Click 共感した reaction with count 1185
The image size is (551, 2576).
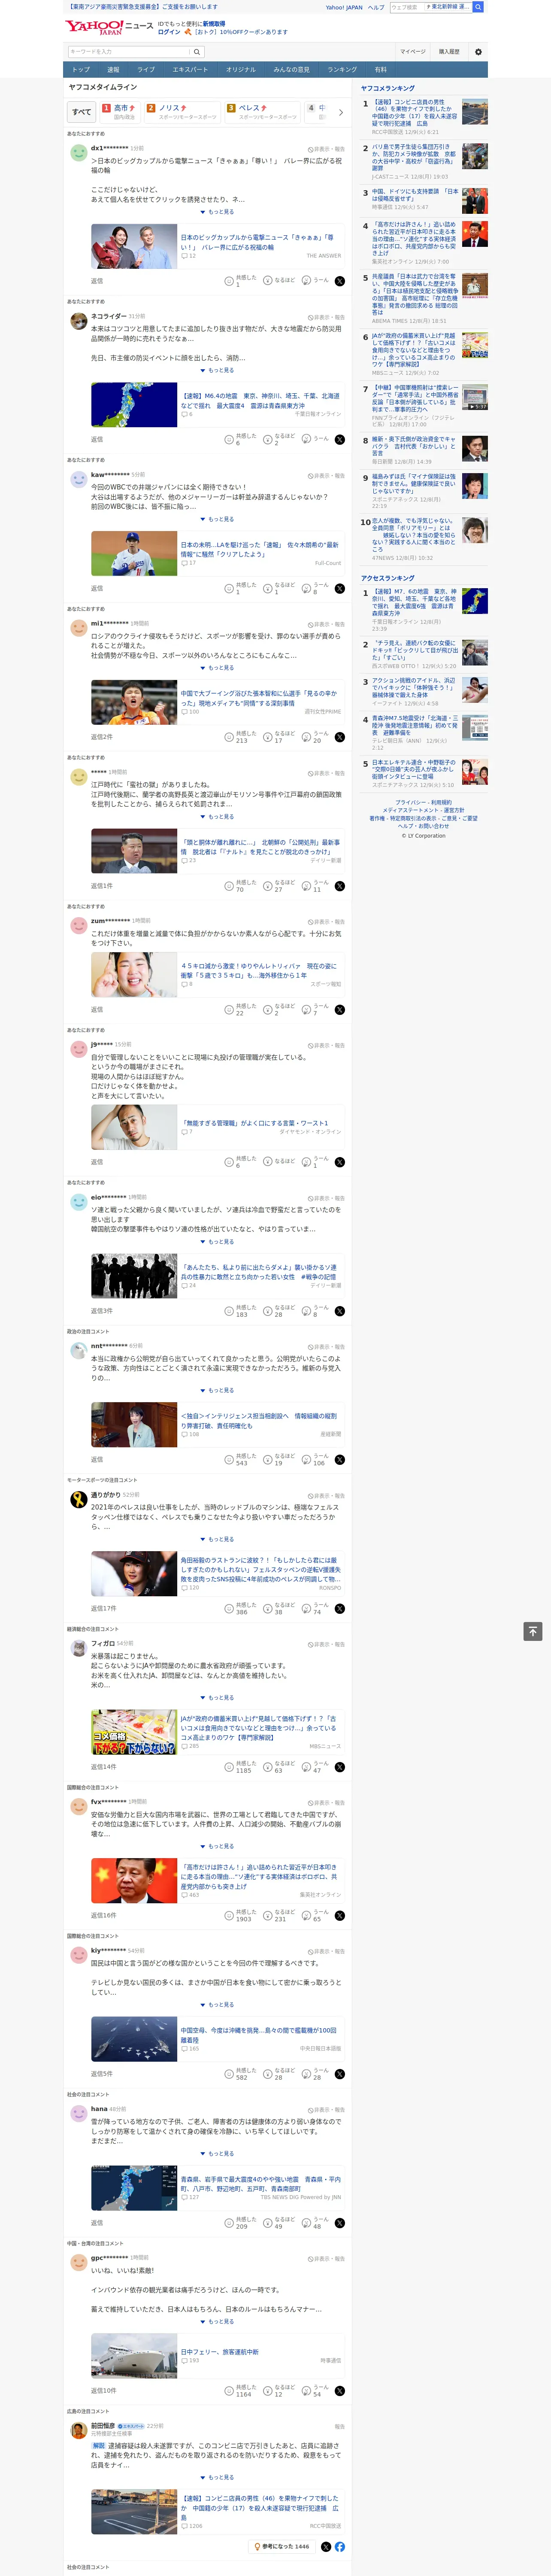(x=239, y=1767)
